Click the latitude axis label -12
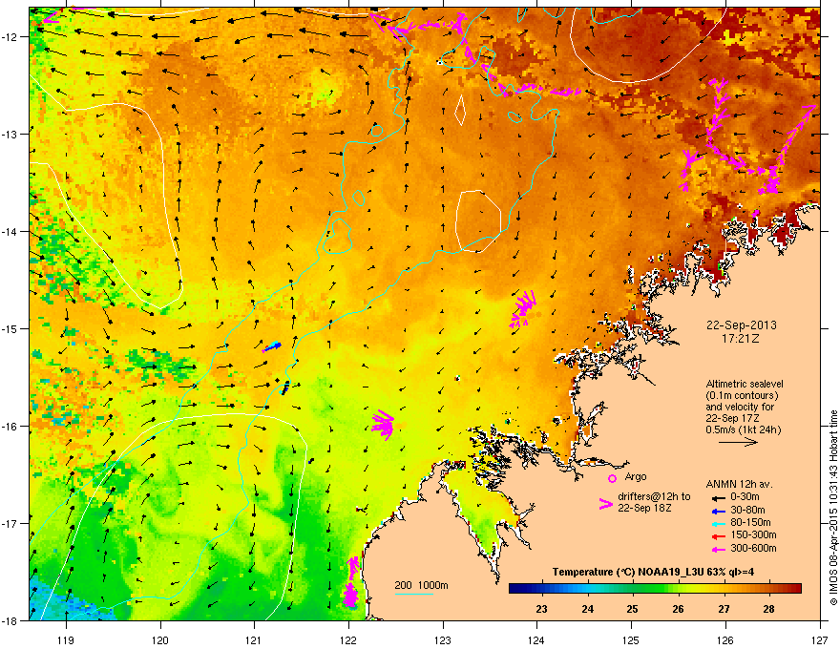This screenshot has width=840, height=649. 10,37
